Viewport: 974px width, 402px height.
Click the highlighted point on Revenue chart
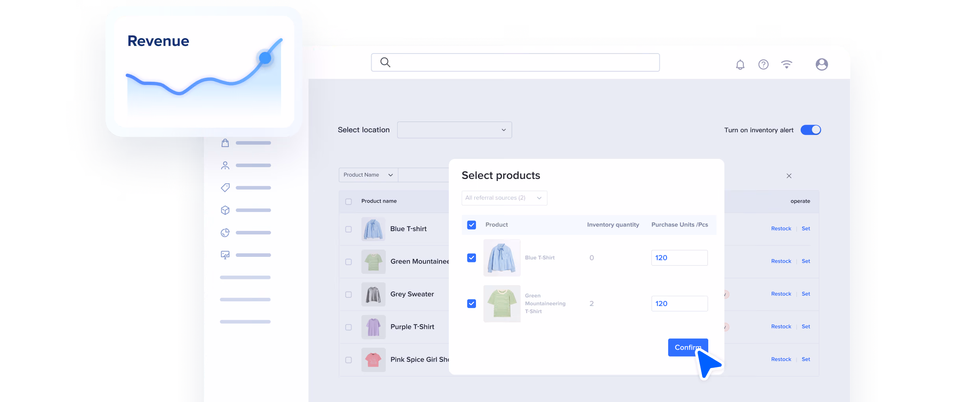click(265, 58)
